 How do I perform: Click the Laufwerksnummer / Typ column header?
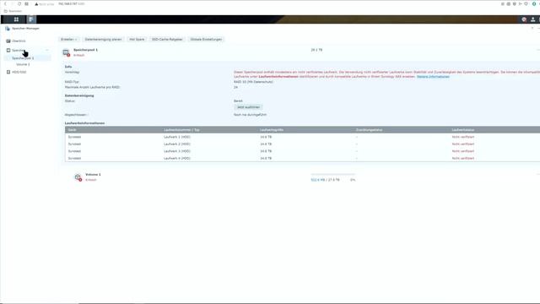pyautogui.click(x=181, y=130)
